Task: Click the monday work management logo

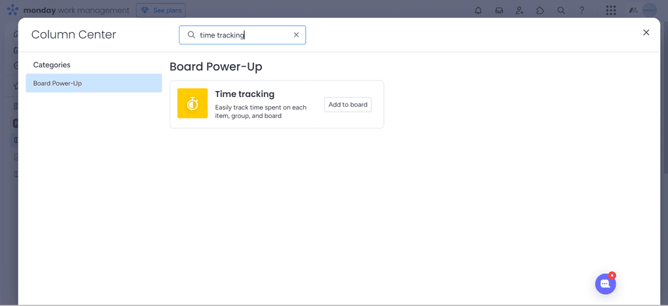Action: pos(68,10)
